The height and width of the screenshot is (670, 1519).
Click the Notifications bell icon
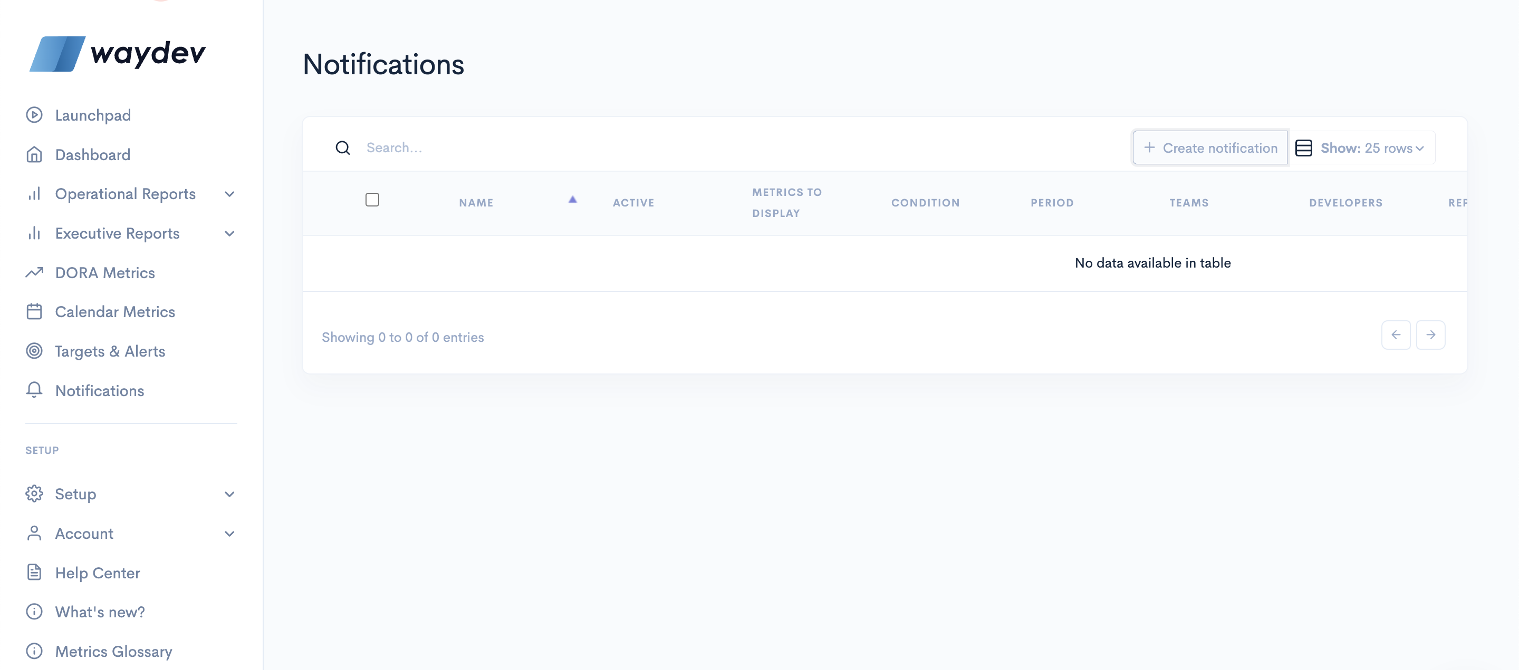tap(34, 390)
